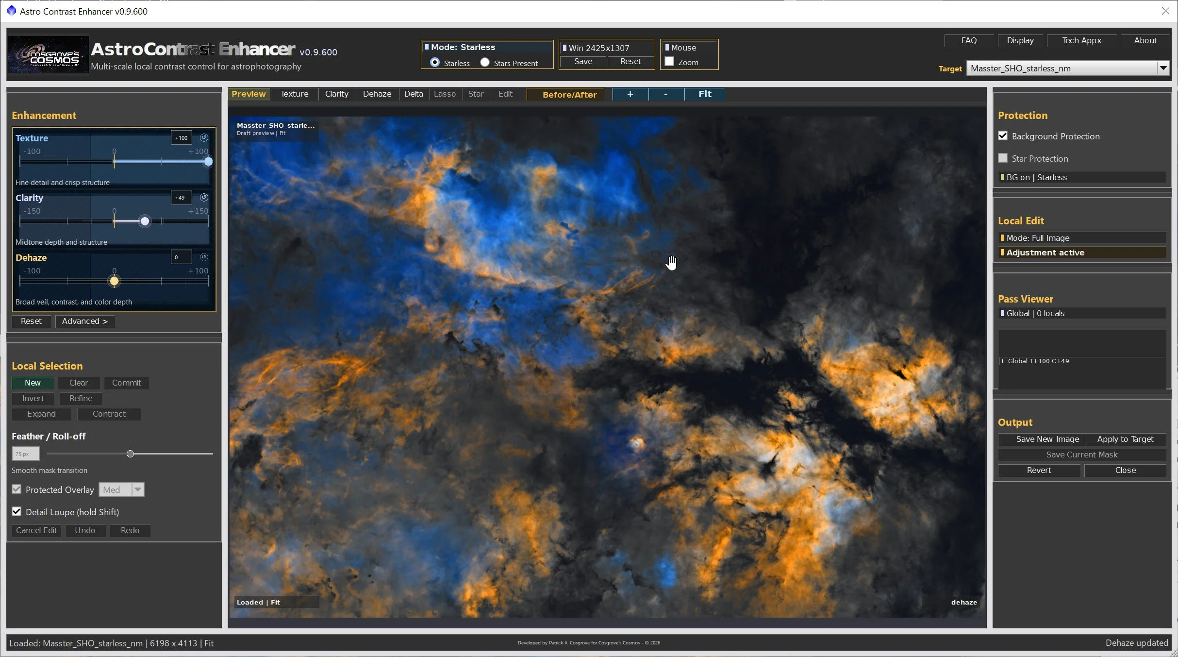Select the Starless mode radio button
The height and width of the screenshot is (657, 1178).
tap(435, 63)
